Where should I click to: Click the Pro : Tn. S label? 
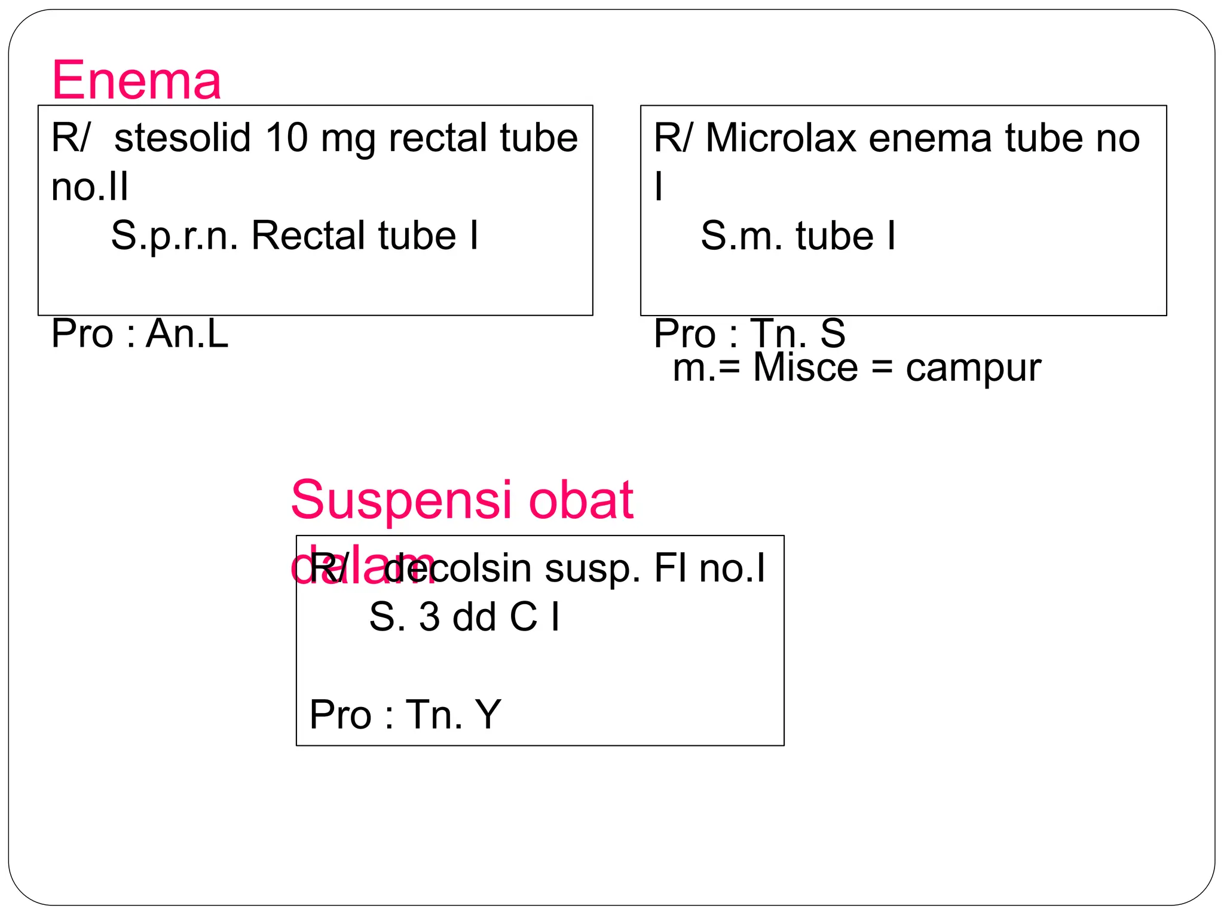point(749,333)
